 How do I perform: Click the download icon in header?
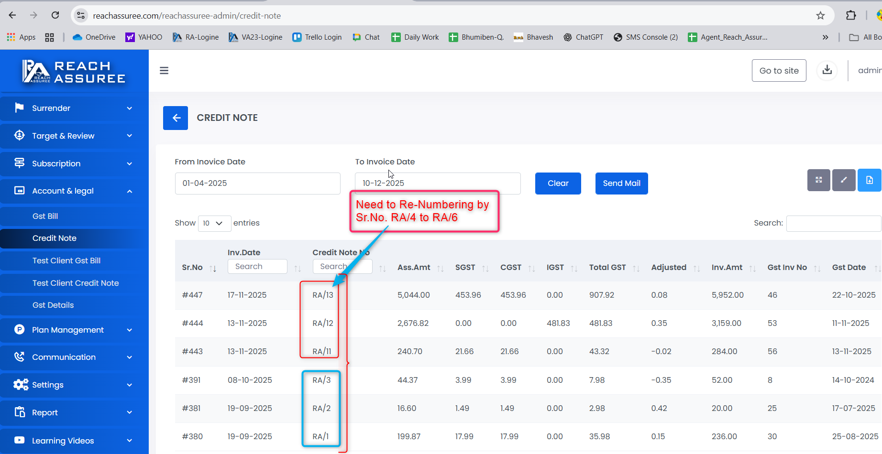(827, 71)
